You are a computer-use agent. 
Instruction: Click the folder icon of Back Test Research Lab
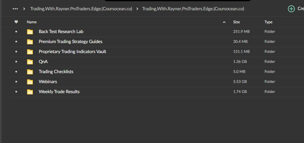point(30,32)
